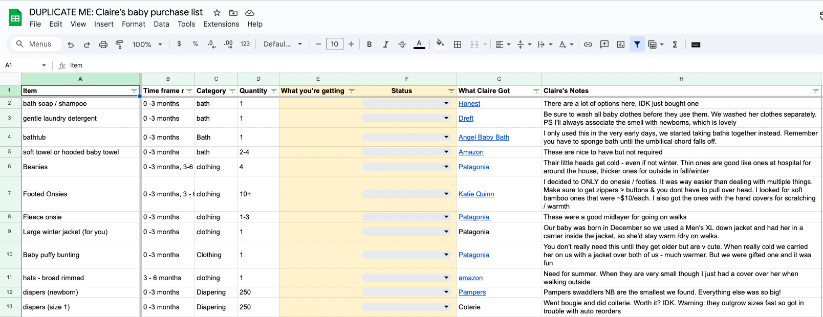The image size is (823, 317).
Task: Open the Katie Quinn link
Action: [476, 194]
